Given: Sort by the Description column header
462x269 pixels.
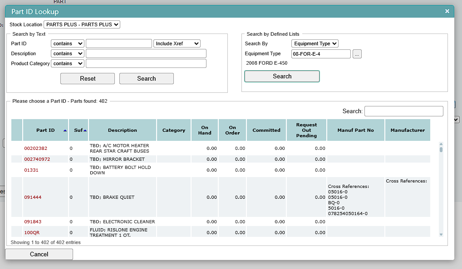Looking at the screenshot, I should click(122, 130).
